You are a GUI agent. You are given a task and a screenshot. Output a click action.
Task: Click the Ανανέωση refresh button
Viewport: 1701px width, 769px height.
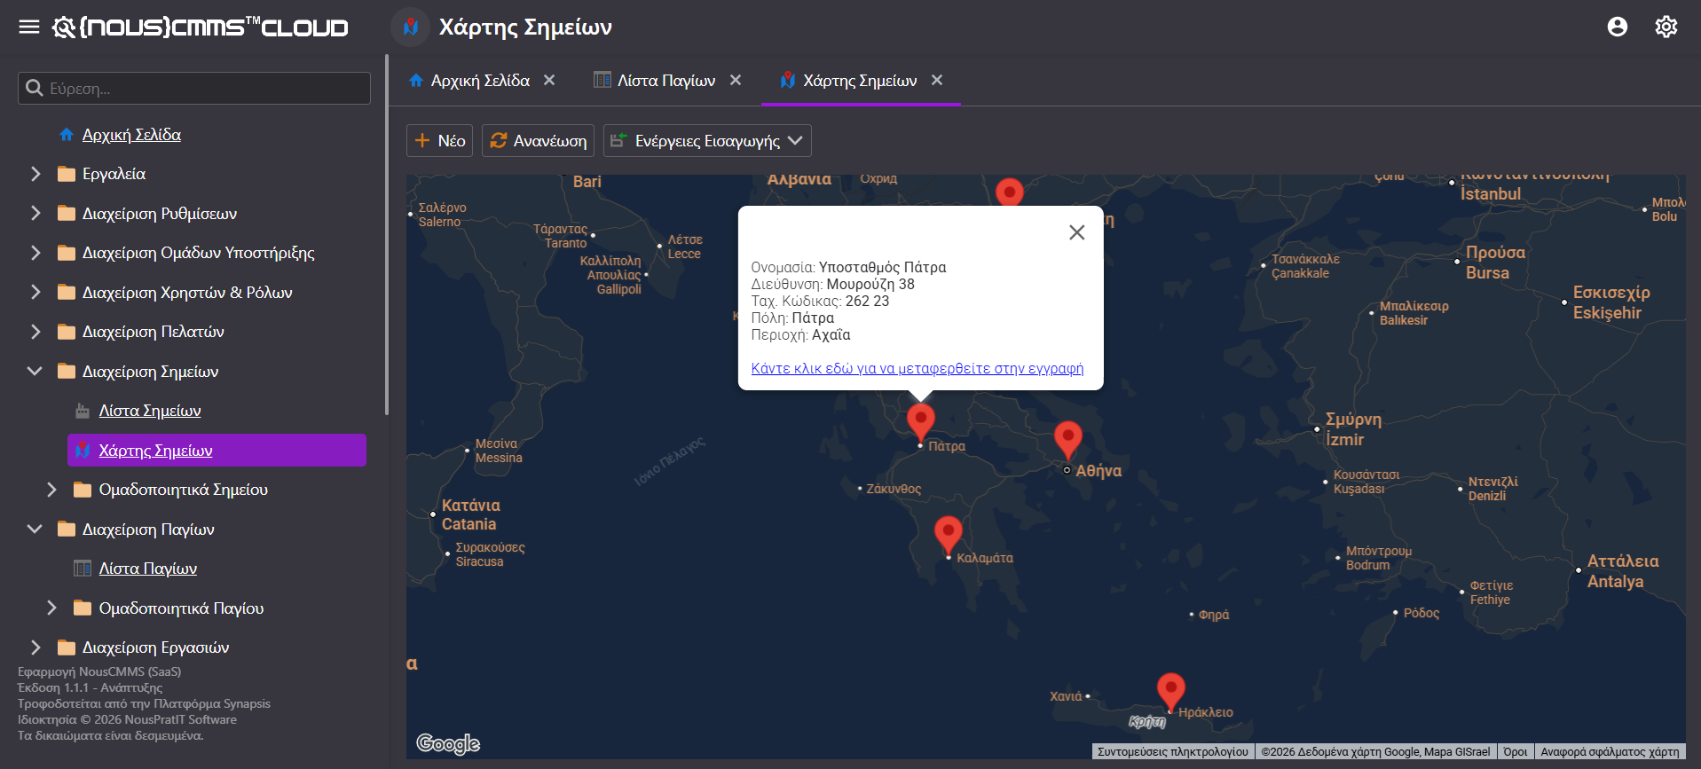(x=538, y=141)
